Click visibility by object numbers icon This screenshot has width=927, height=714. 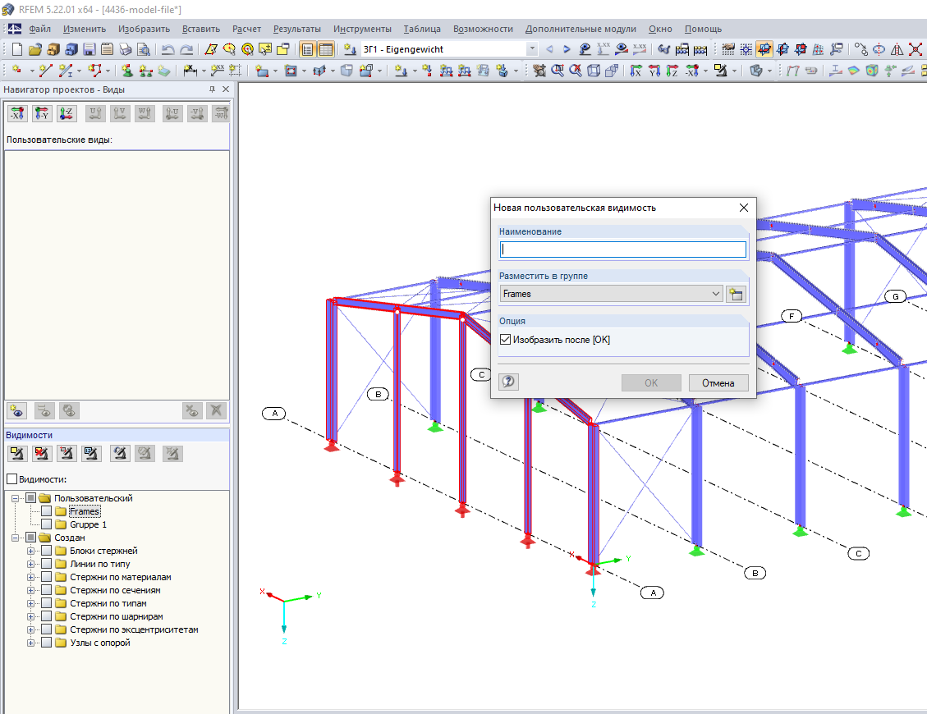(91, 453)
